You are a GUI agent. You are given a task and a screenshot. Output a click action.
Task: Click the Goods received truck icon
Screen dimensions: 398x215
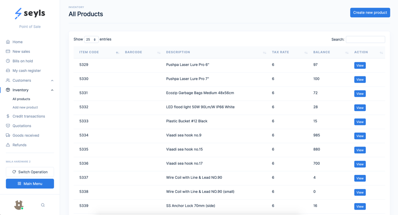tap(8, 136)
